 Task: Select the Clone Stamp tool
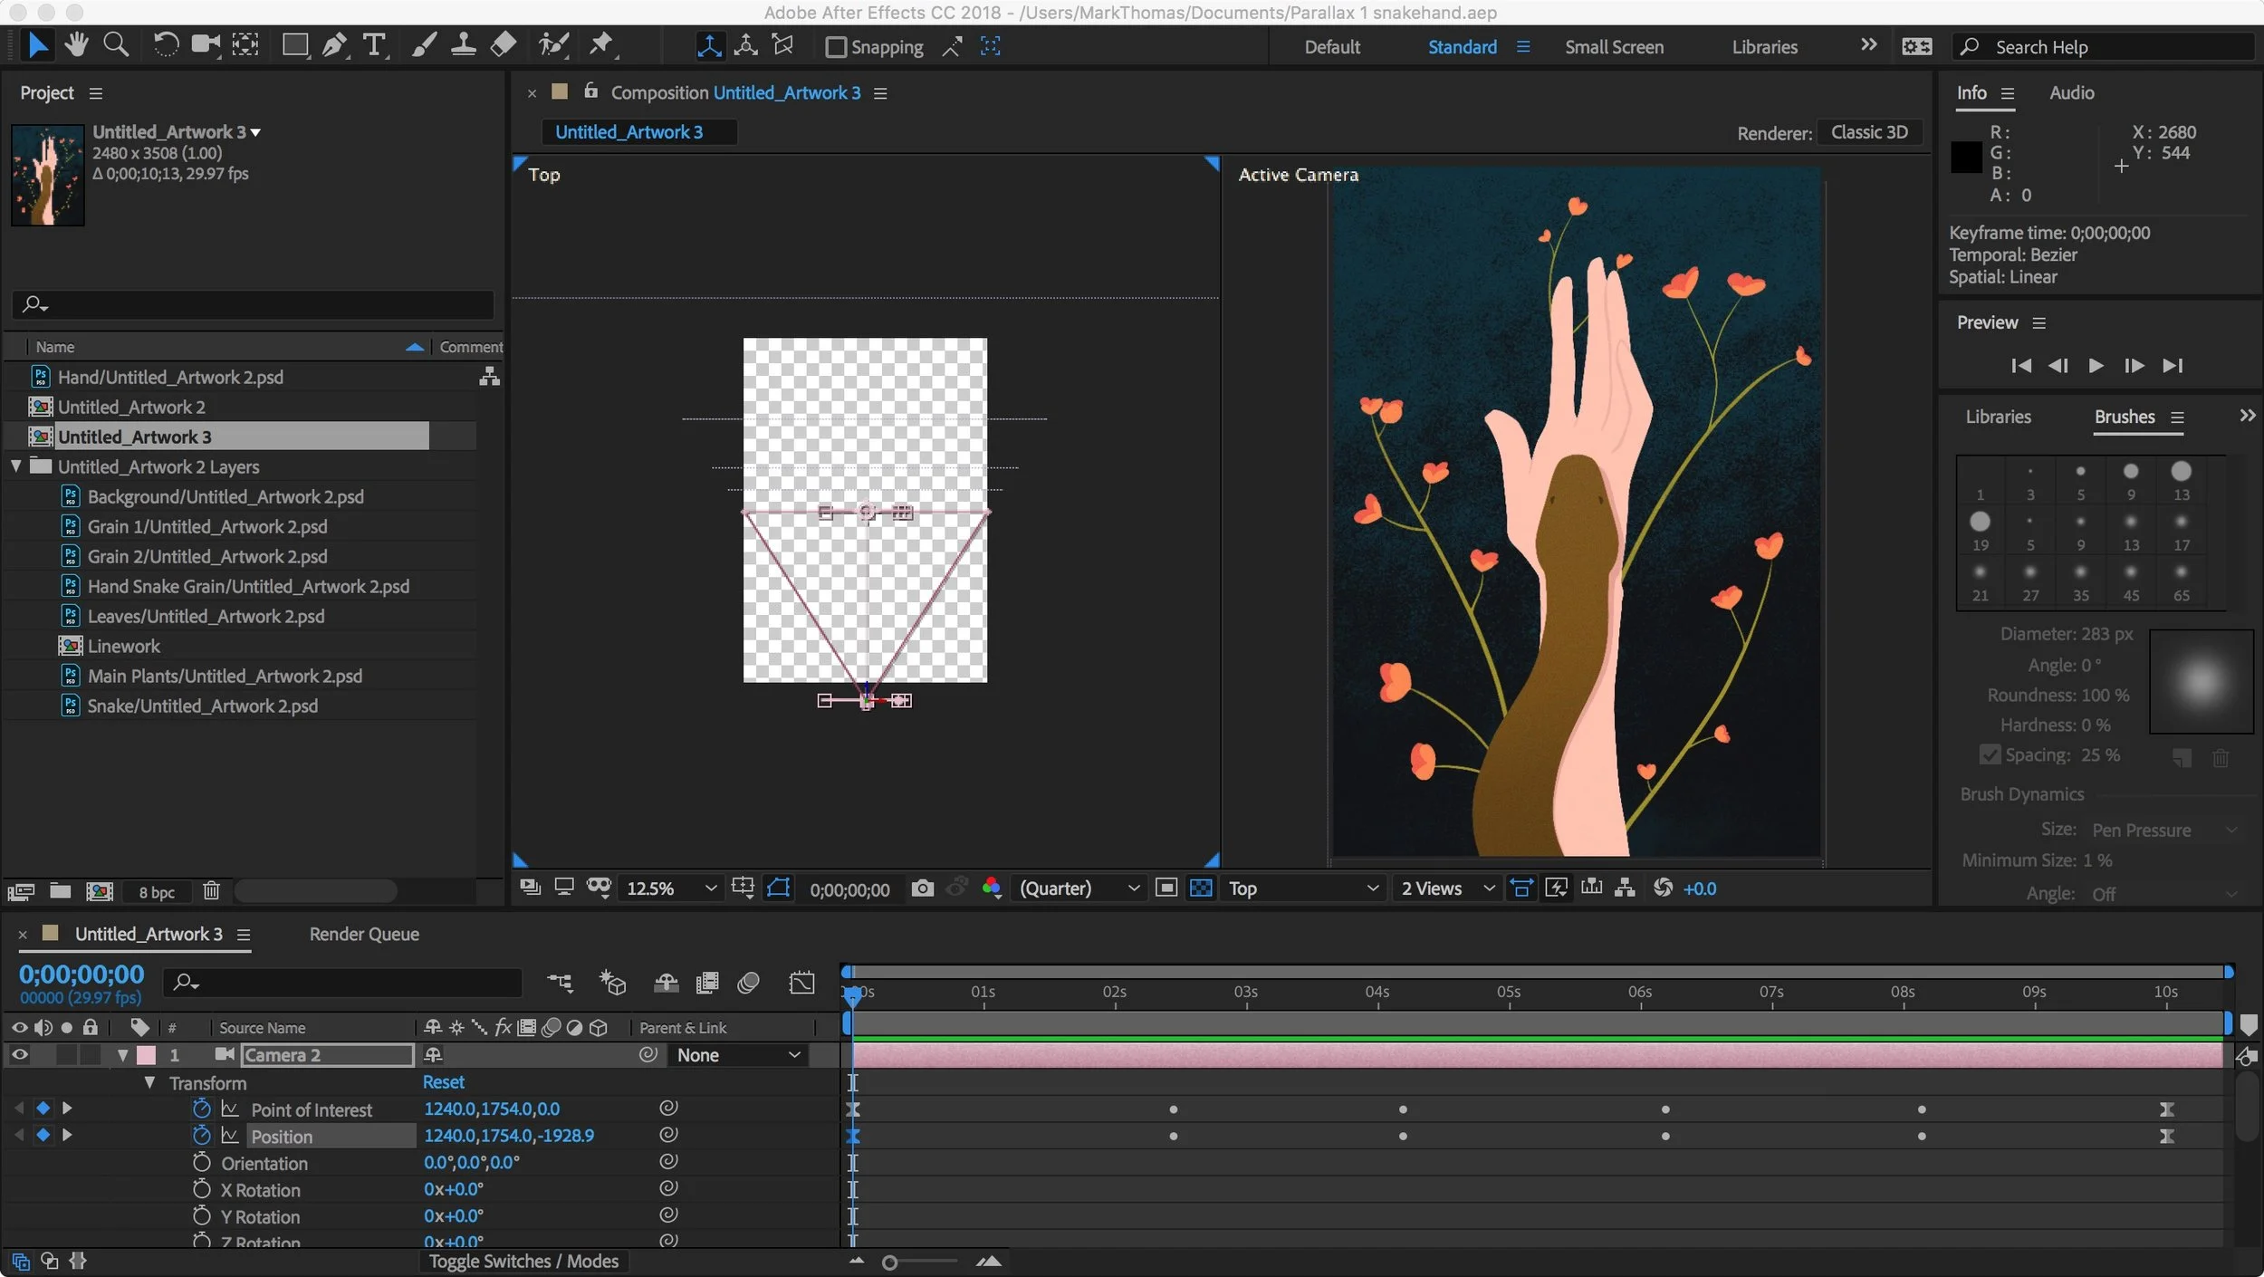coord(463,45)
